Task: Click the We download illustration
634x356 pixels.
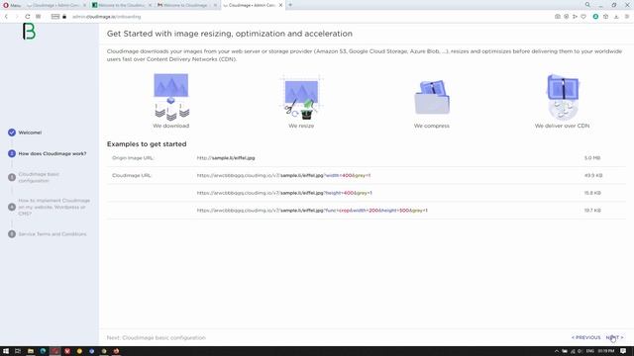Action: click(x=171, y=97)
